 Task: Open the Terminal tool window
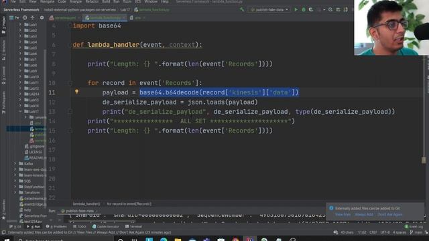click(x=133, y=226)
